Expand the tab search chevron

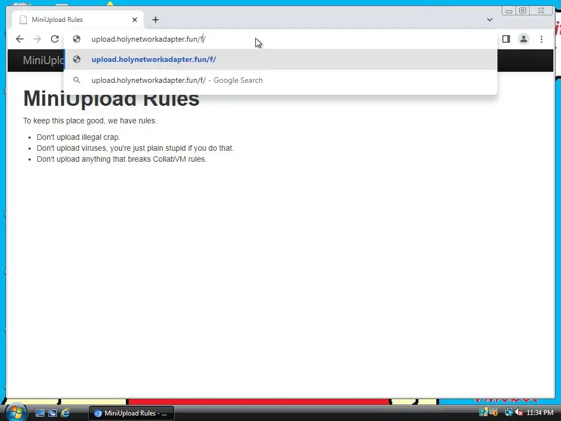[x=489, y=20]
